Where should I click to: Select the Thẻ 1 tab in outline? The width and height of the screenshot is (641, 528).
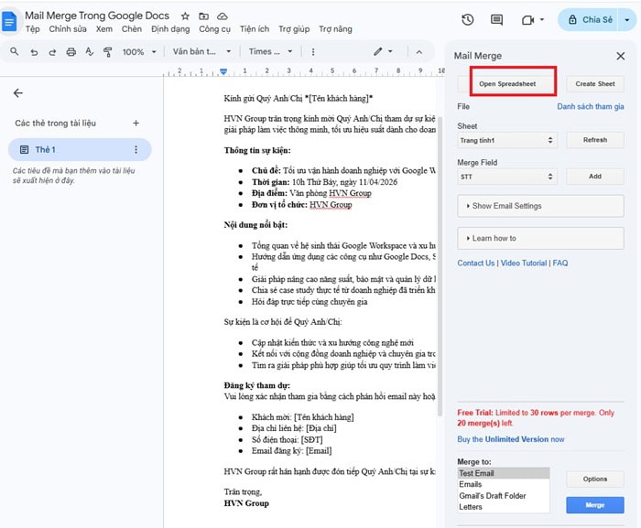(x=81, y=149)
